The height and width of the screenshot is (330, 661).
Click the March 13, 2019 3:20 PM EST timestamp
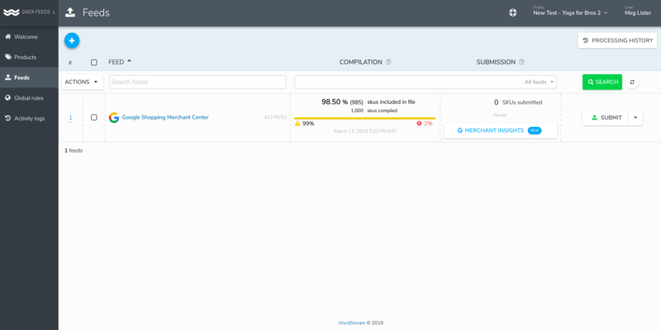[365, 131]
